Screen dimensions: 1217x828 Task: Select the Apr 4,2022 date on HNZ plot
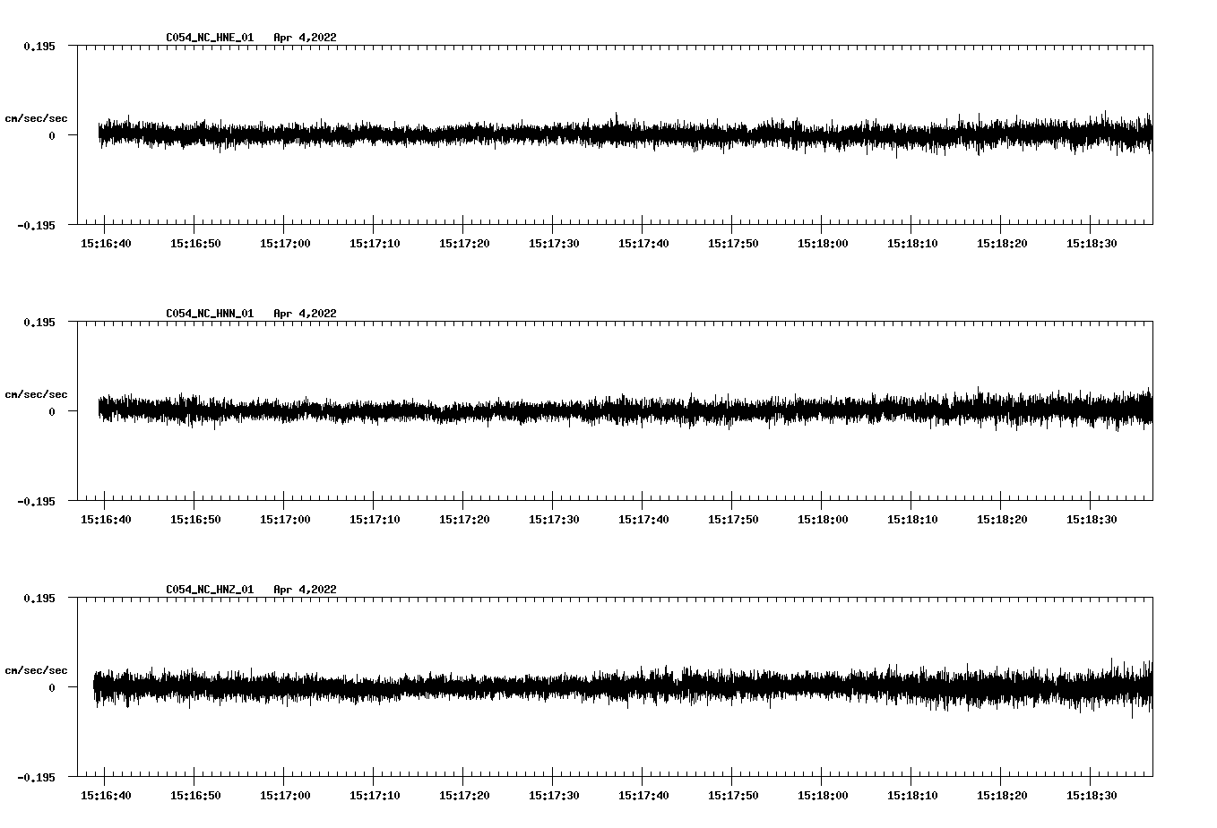(x=305, y=590)
